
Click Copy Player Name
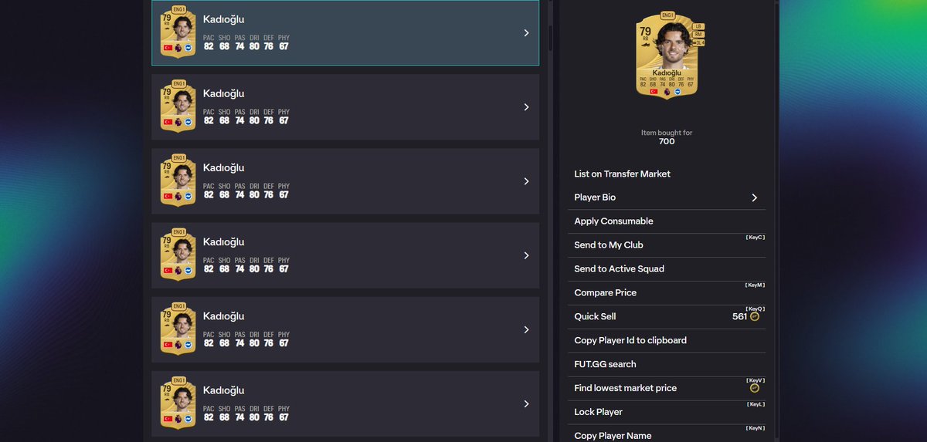pos(666,435)
